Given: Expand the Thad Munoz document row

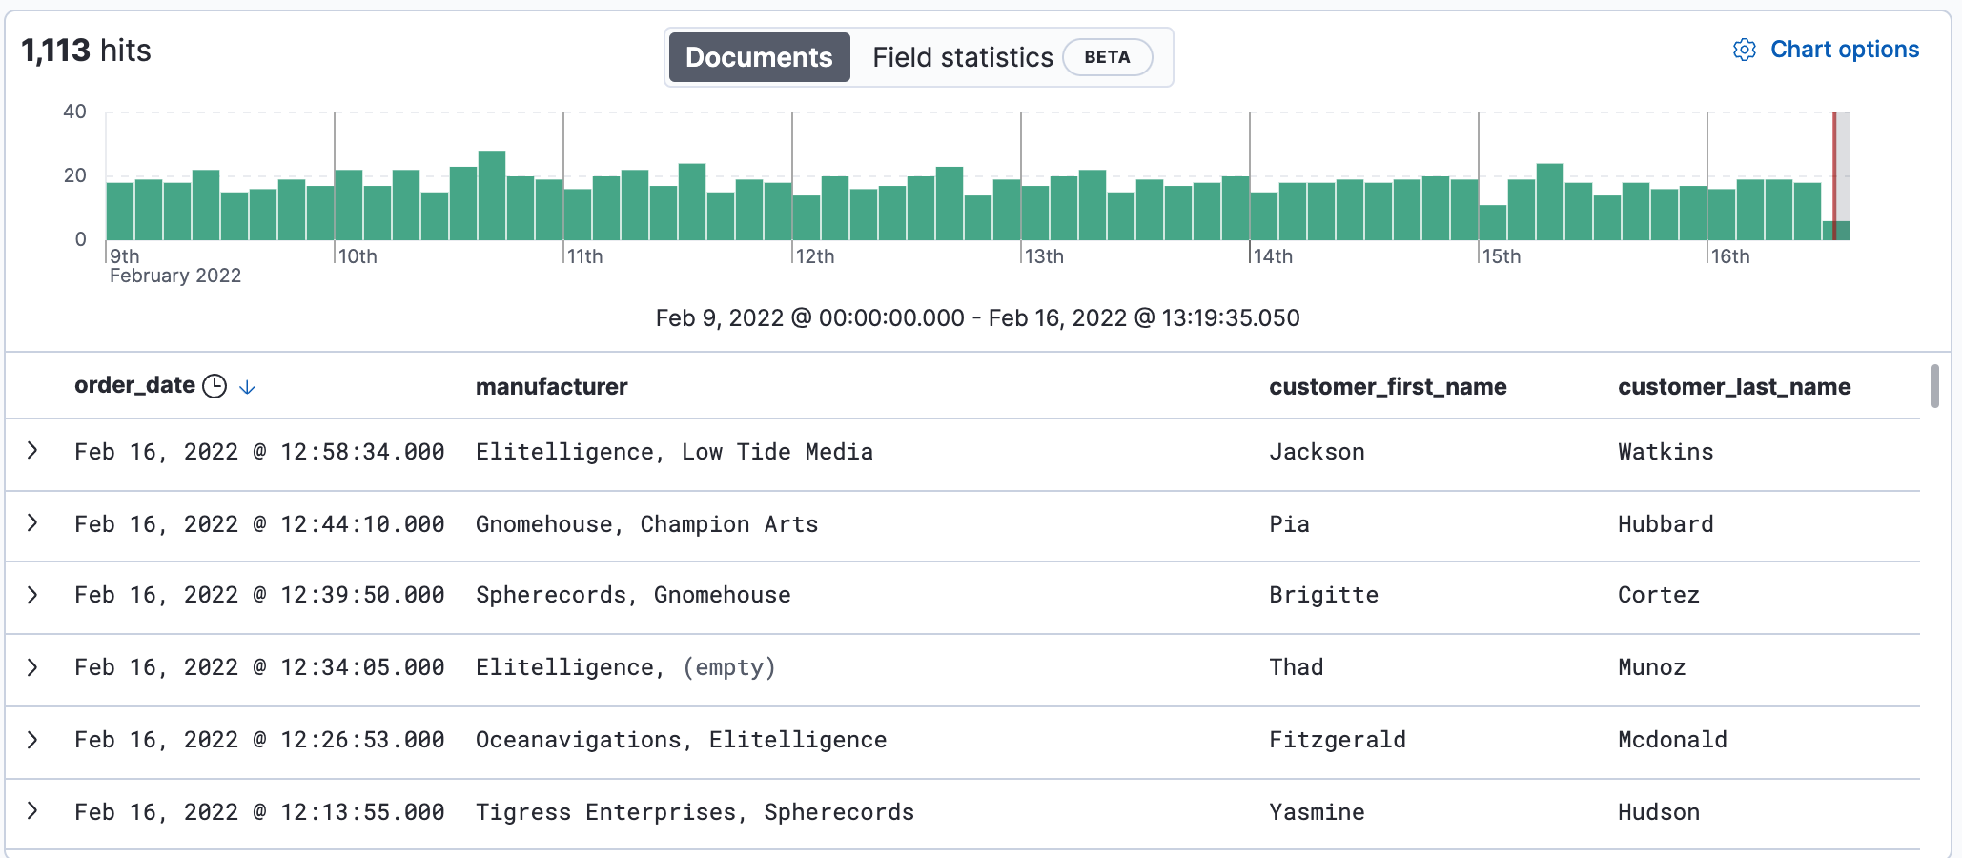Looking at the screenshot, I should point(33,667).
